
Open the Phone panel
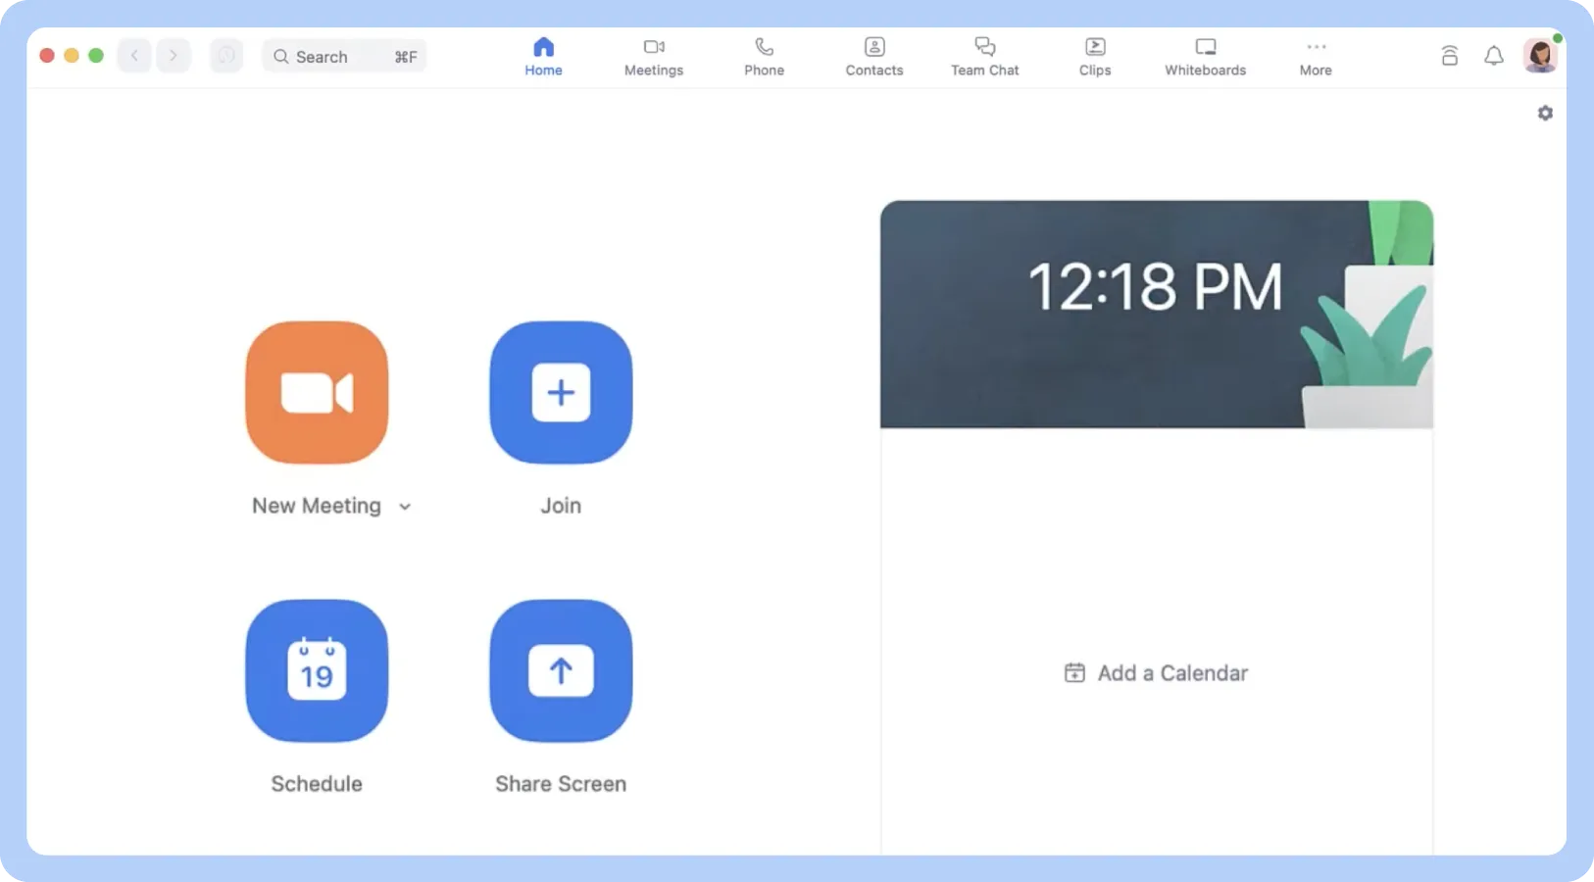(x=764, y=56)
